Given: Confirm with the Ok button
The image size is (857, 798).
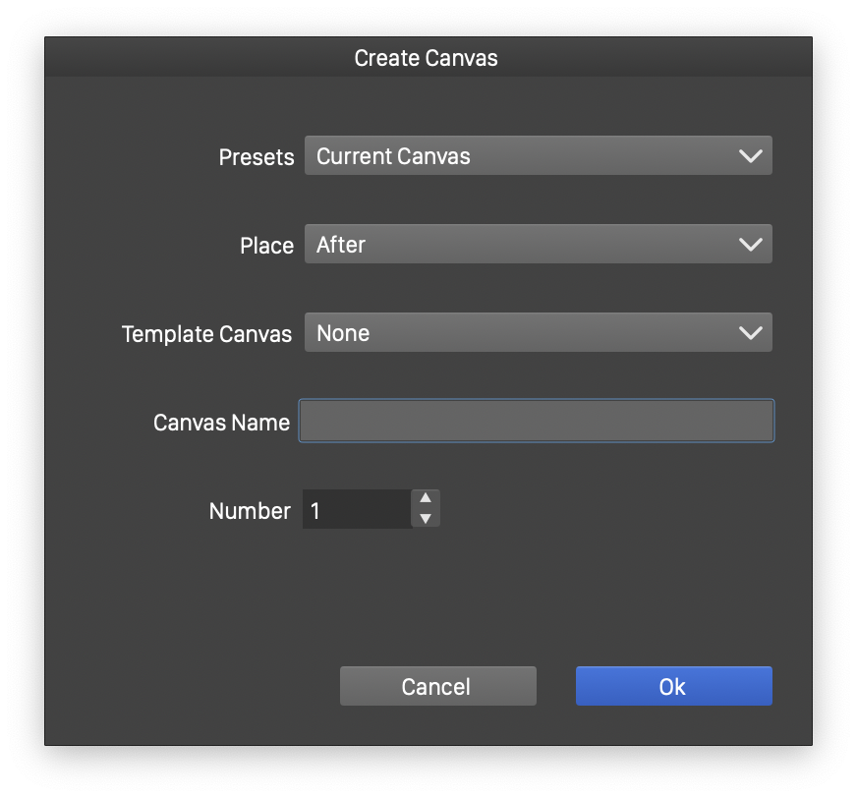Looking at the screenshot, I should point(673,687).
